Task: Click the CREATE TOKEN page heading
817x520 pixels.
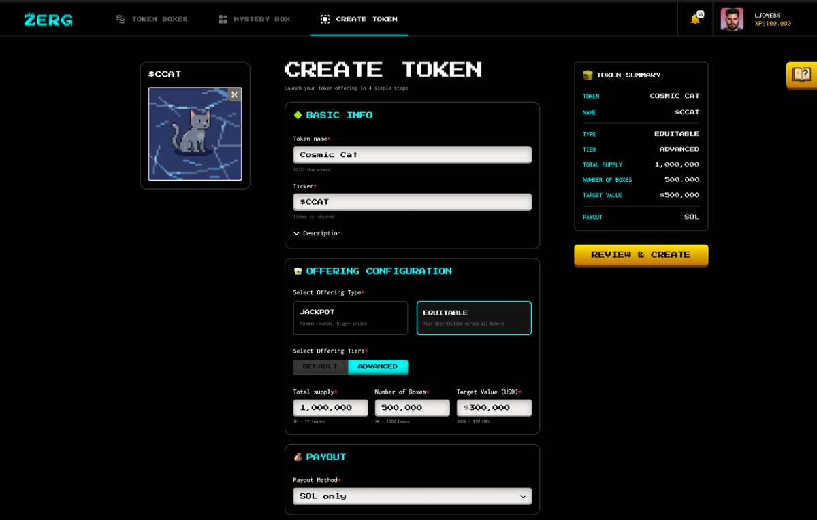Action: pyautogui.click(x=383, y=69)
